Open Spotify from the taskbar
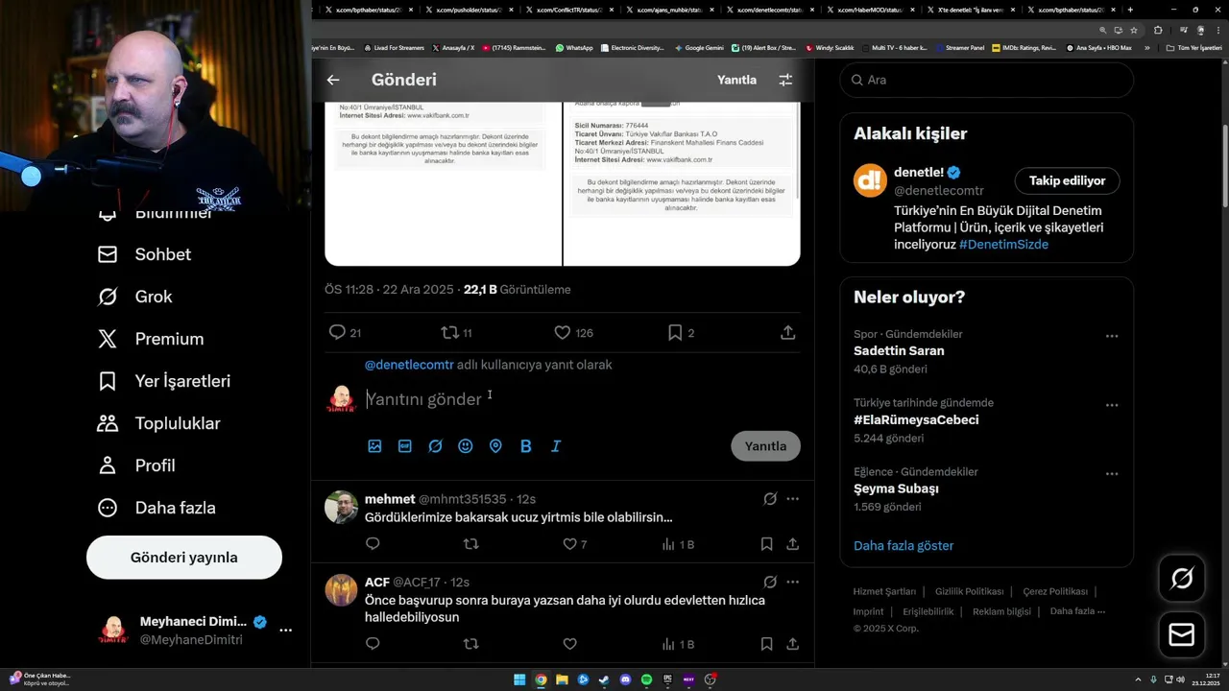Viewport: 1229px width, 691px height. (x=646, y=679)
